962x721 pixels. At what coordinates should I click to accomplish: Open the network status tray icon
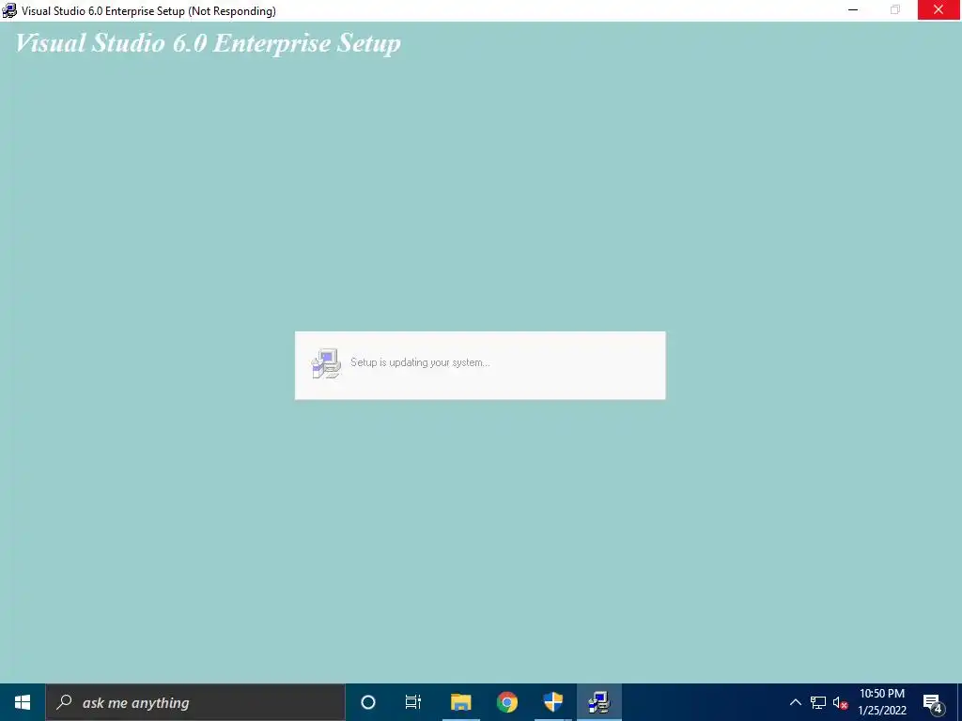818,702
